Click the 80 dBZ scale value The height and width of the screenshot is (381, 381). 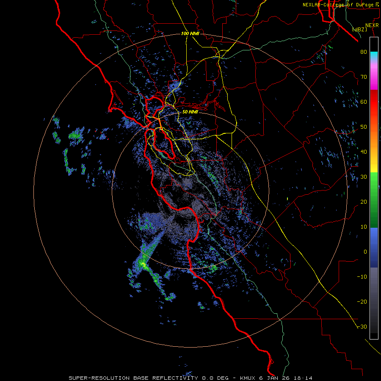(364, 52)
